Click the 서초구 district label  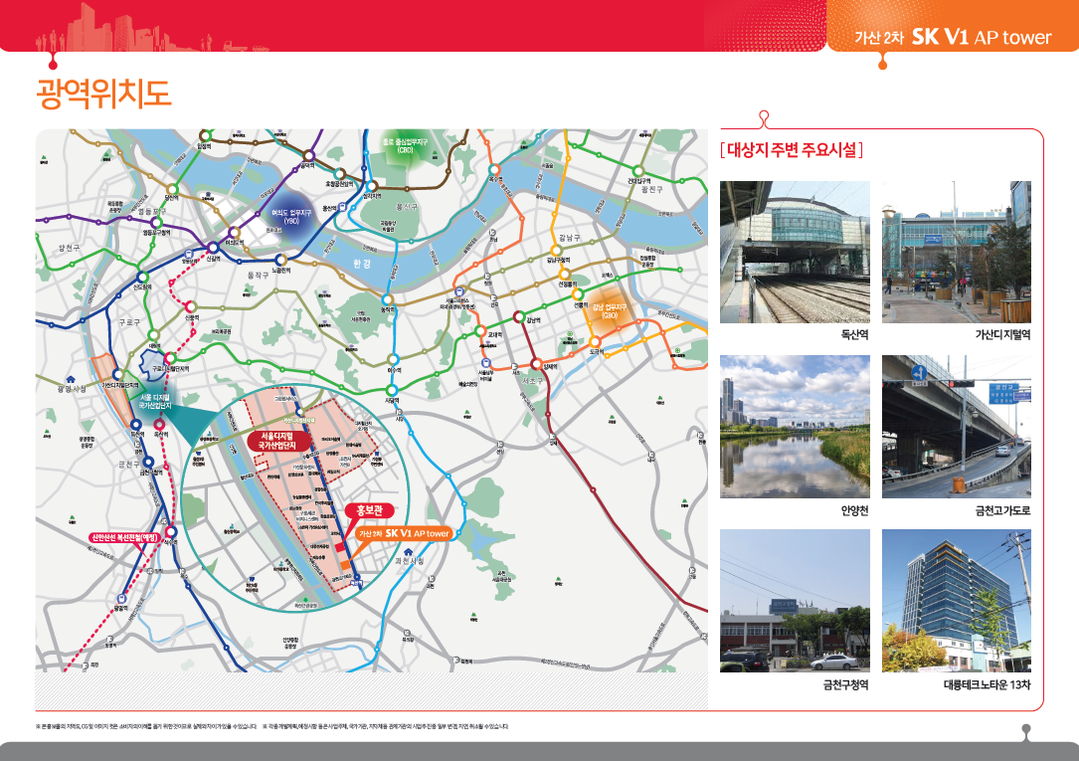point(533,380)
